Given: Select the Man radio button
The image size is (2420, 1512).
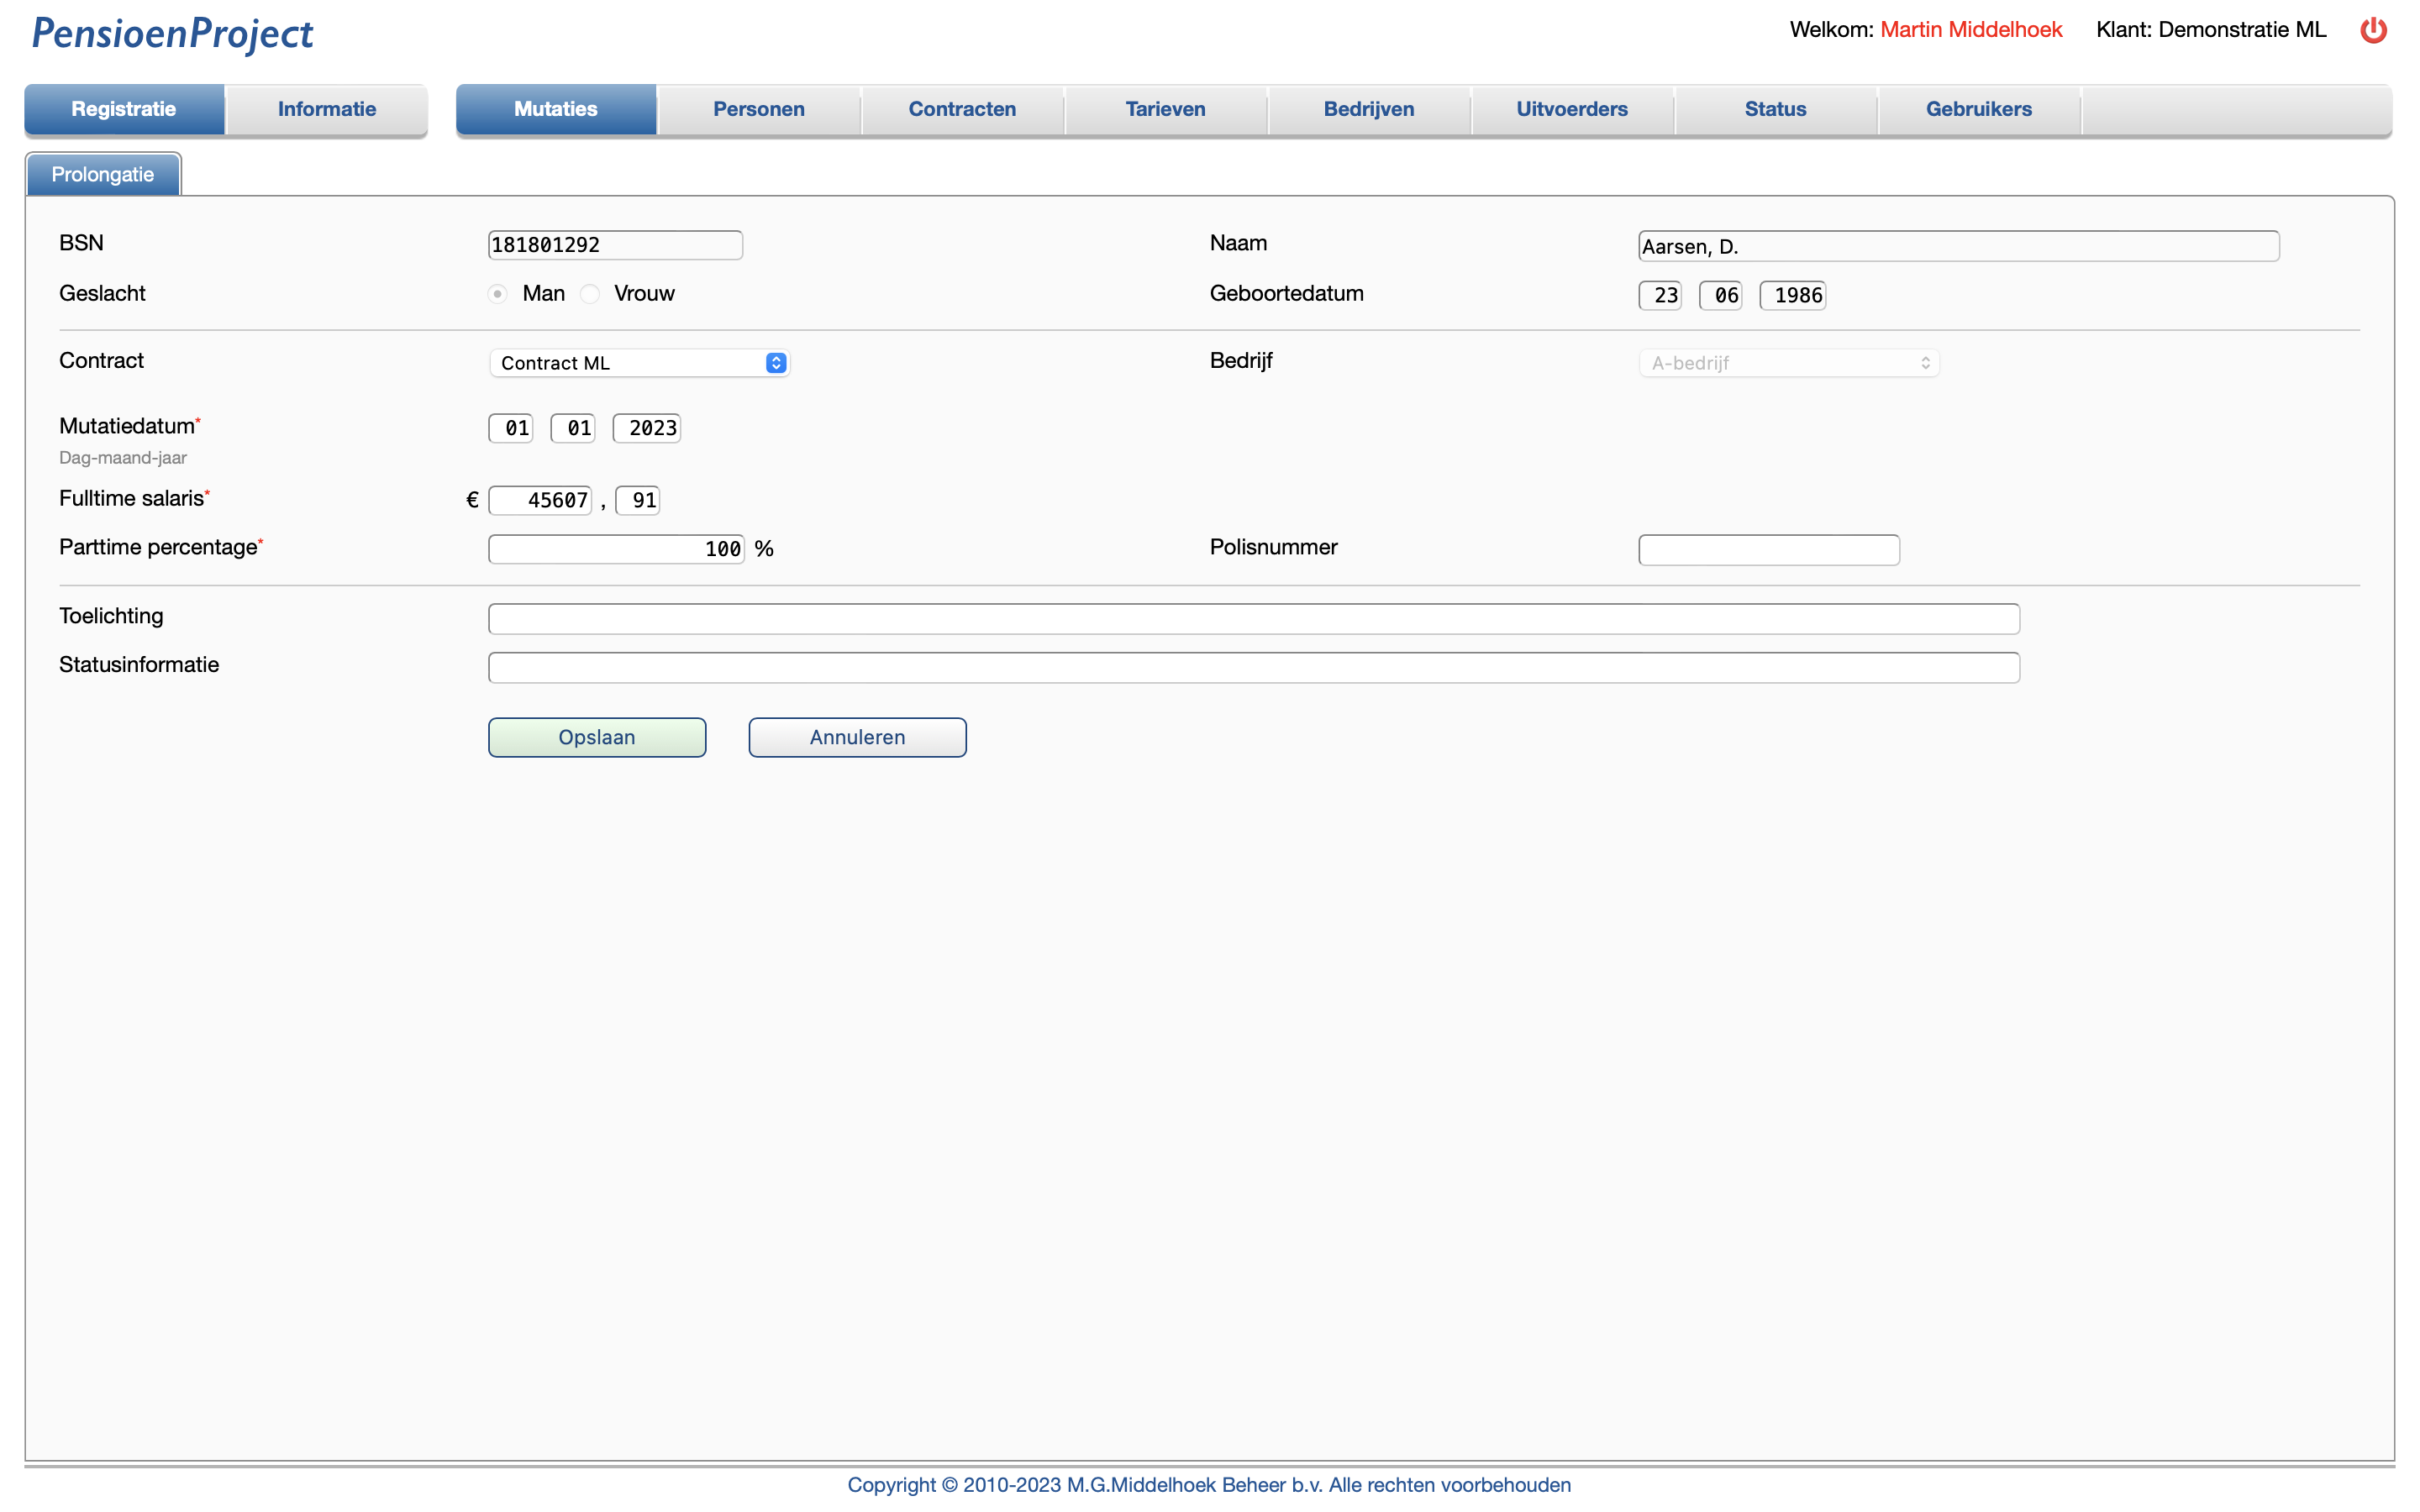Looking at the screenshot, I should tap(497, 294).
